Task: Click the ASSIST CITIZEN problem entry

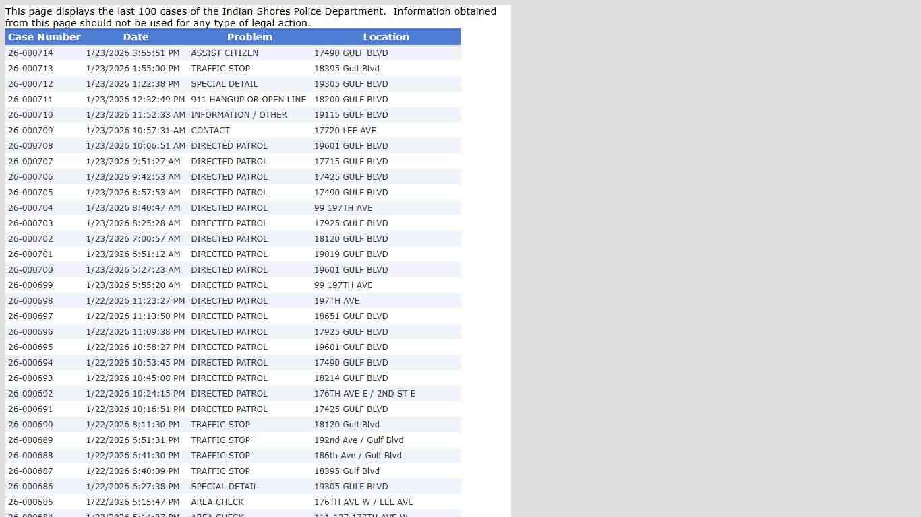Action: click(x=225, y=53)
